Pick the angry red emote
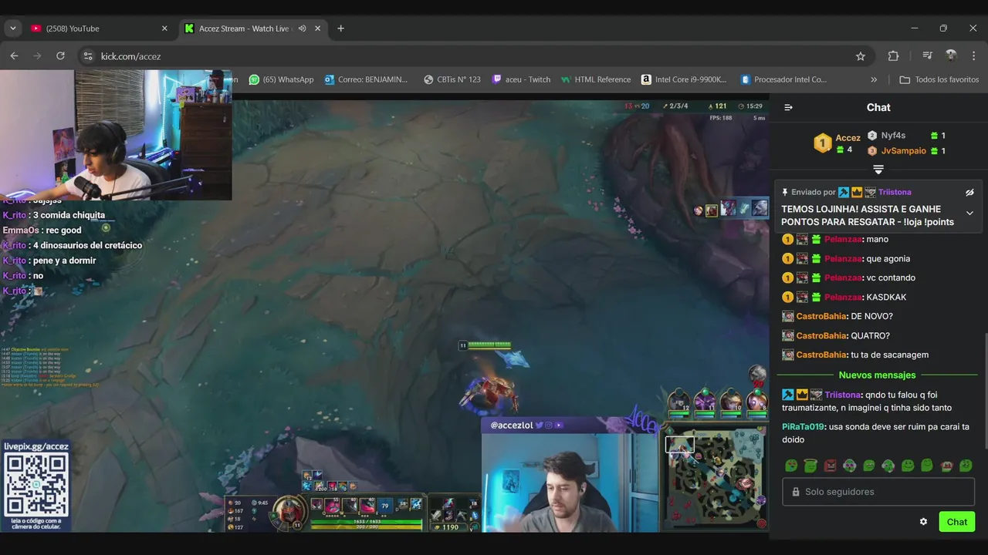 pos(830,466)
